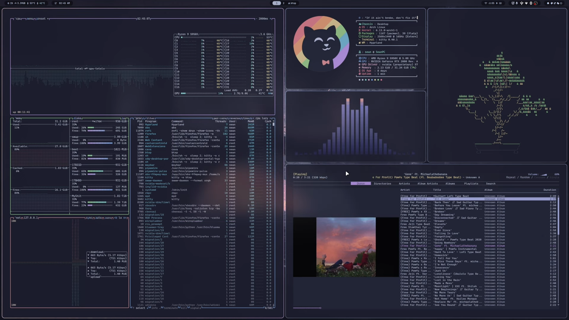
Task: Click the color palette theme icon
Action: pos(552,3)
